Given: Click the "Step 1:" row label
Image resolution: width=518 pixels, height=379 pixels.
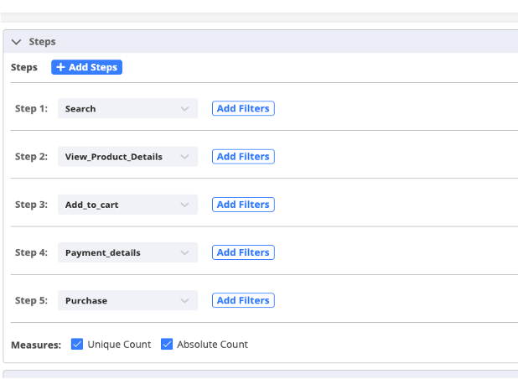Looking at the screenshot, I should (x=31, y=109).
